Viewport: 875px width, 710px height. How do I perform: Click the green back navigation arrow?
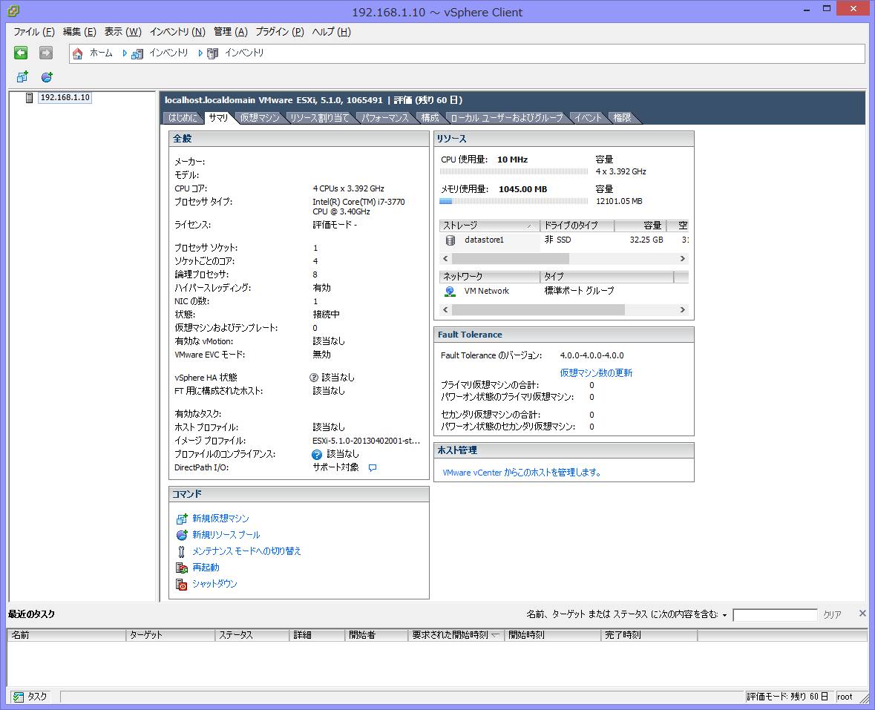click(x=21, y=53)
